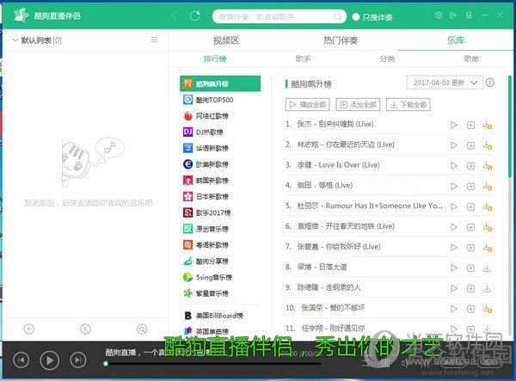Select the 分类 sub-tab

point(387,58)
